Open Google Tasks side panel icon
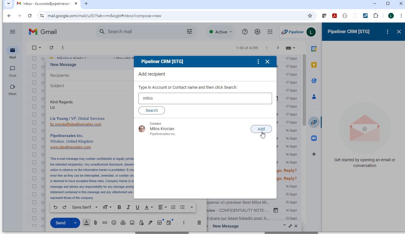405x234 pixels. click(x=314, y=81)
